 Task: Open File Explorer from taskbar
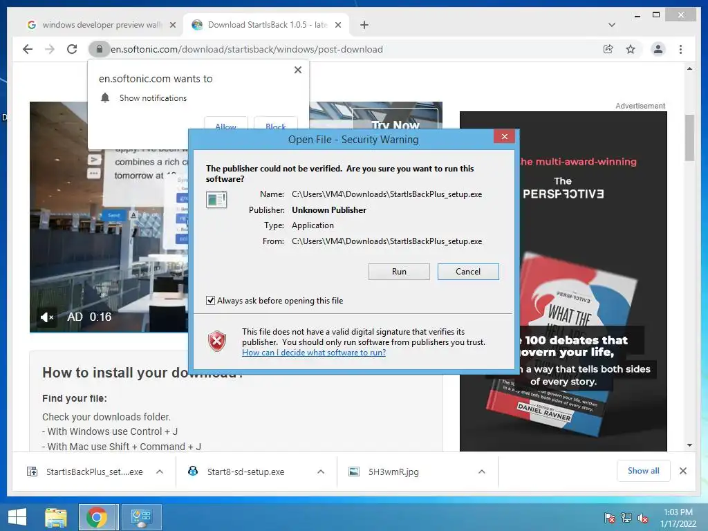[56, 517]
